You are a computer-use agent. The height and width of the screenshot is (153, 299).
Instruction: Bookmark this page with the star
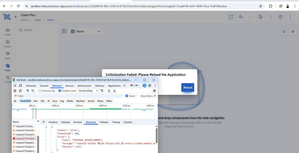point(260,6)
